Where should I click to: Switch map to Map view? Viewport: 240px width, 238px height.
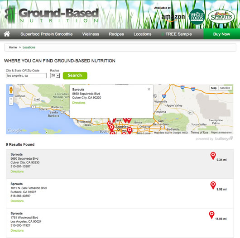tap(214, 88)
